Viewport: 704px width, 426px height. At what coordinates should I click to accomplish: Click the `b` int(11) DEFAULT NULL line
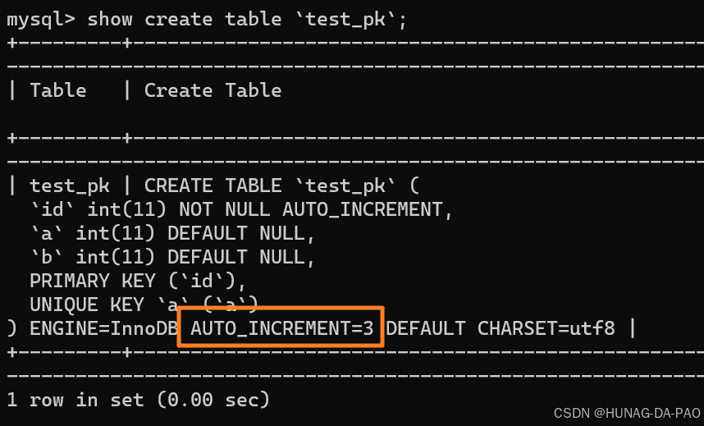click(x=172, y=258)
